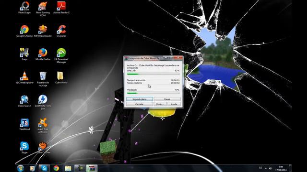Viewport: 307px width, 172px height.
Task: Open the Mozilla Firefox desktop icon
Action: pyautogui.click(x=43, y=54)
